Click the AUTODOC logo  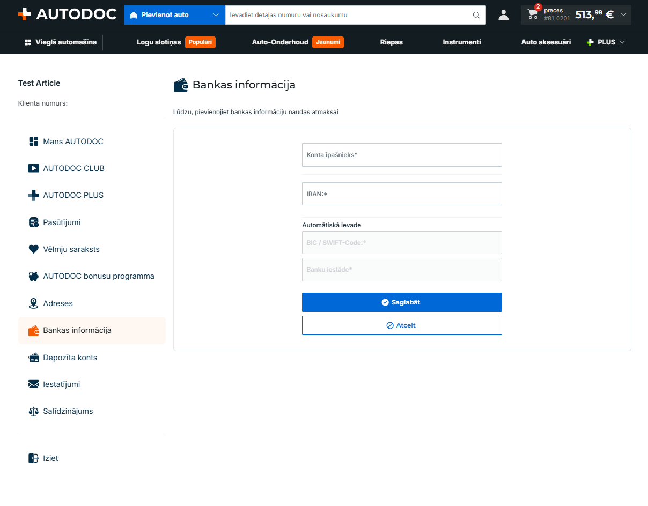[67, 14]
